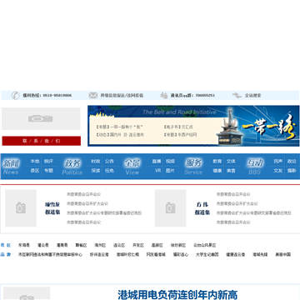
Task: Open the 大学生记者团 brand link
Action: tap(207, 254)
